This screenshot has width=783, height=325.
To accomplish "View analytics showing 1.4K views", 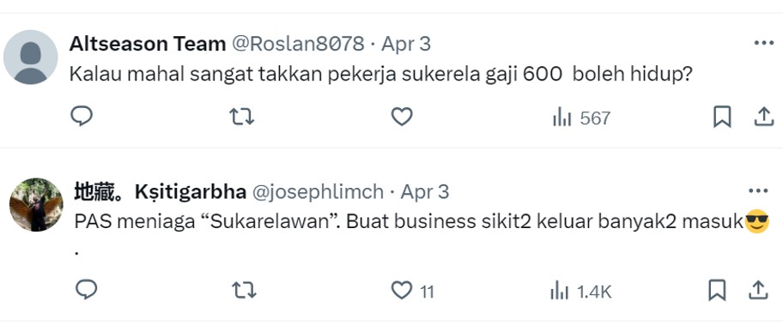I will [580, 291].
